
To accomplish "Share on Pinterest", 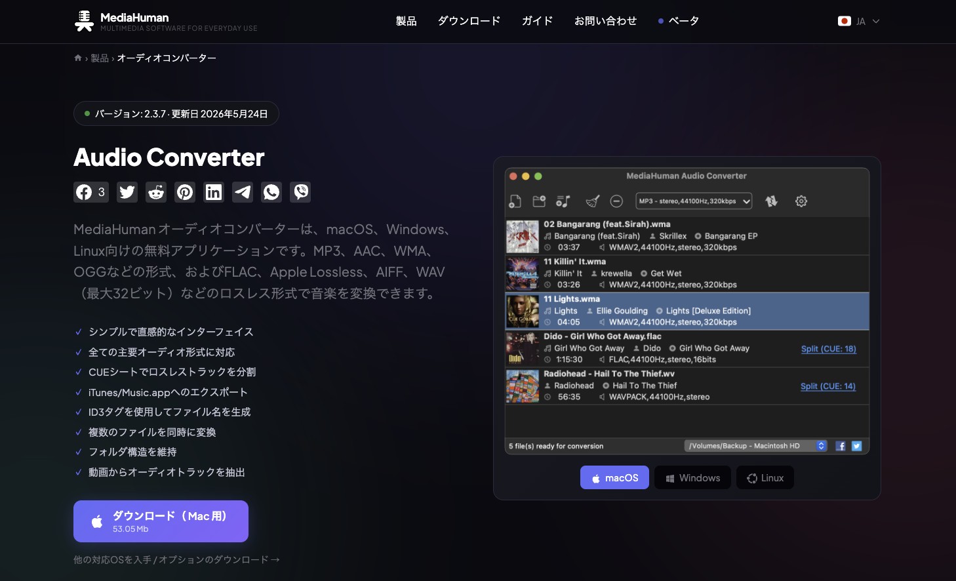I will pos(185,191).
